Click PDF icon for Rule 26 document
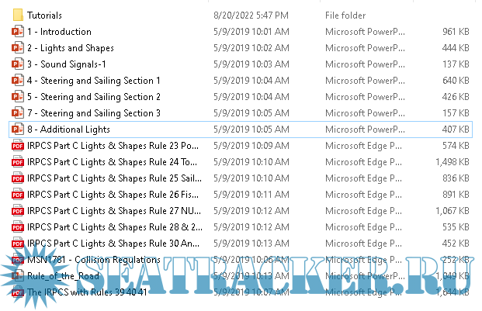Screen dimensions: 482x311 [x=18, y=194]
